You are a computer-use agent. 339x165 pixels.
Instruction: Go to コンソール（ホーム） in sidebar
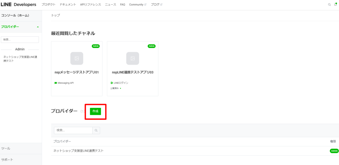(15, 16)
